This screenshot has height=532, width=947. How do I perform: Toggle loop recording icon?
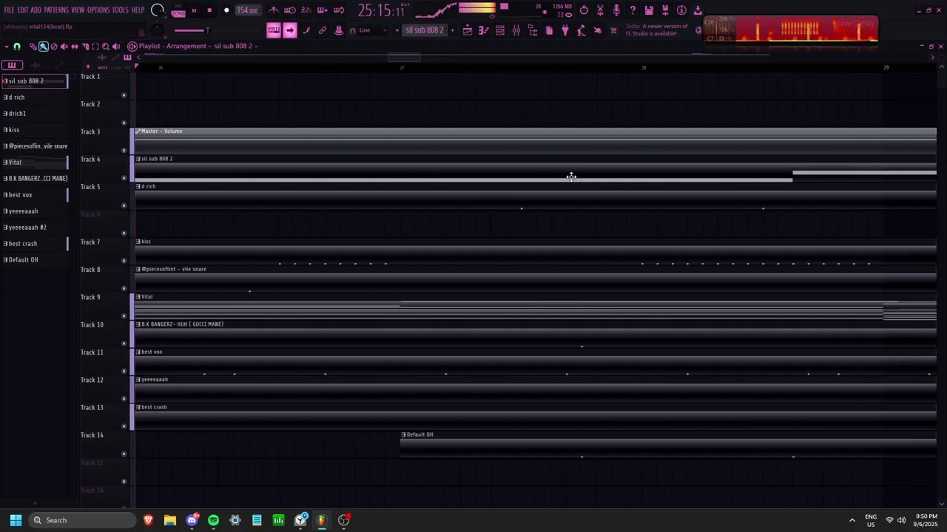339,10
